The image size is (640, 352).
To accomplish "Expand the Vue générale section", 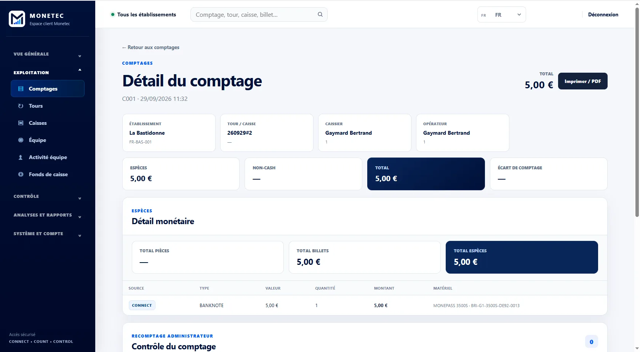I will (48, 54).
